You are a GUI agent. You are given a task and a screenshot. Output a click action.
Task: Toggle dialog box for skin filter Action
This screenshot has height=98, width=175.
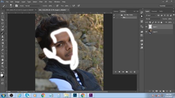tap(117, 15)
